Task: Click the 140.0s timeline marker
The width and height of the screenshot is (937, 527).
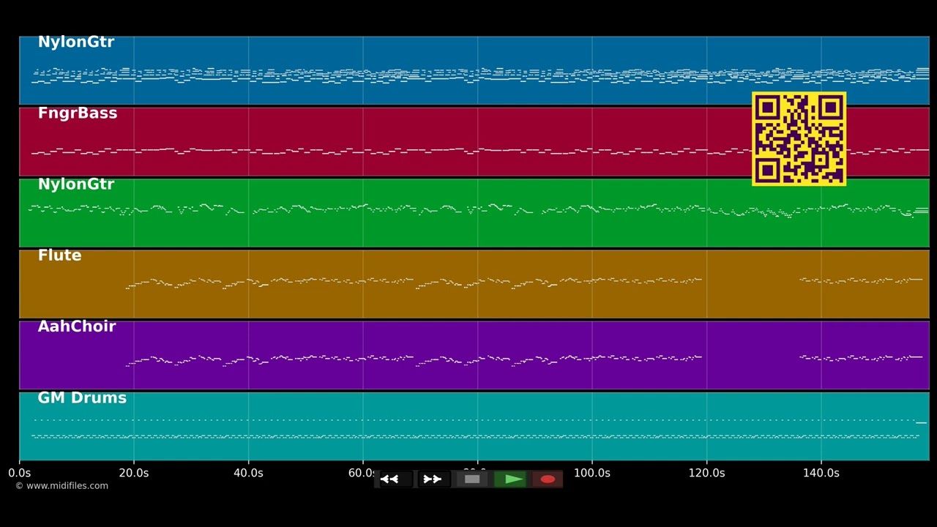Action: point(821,473)
